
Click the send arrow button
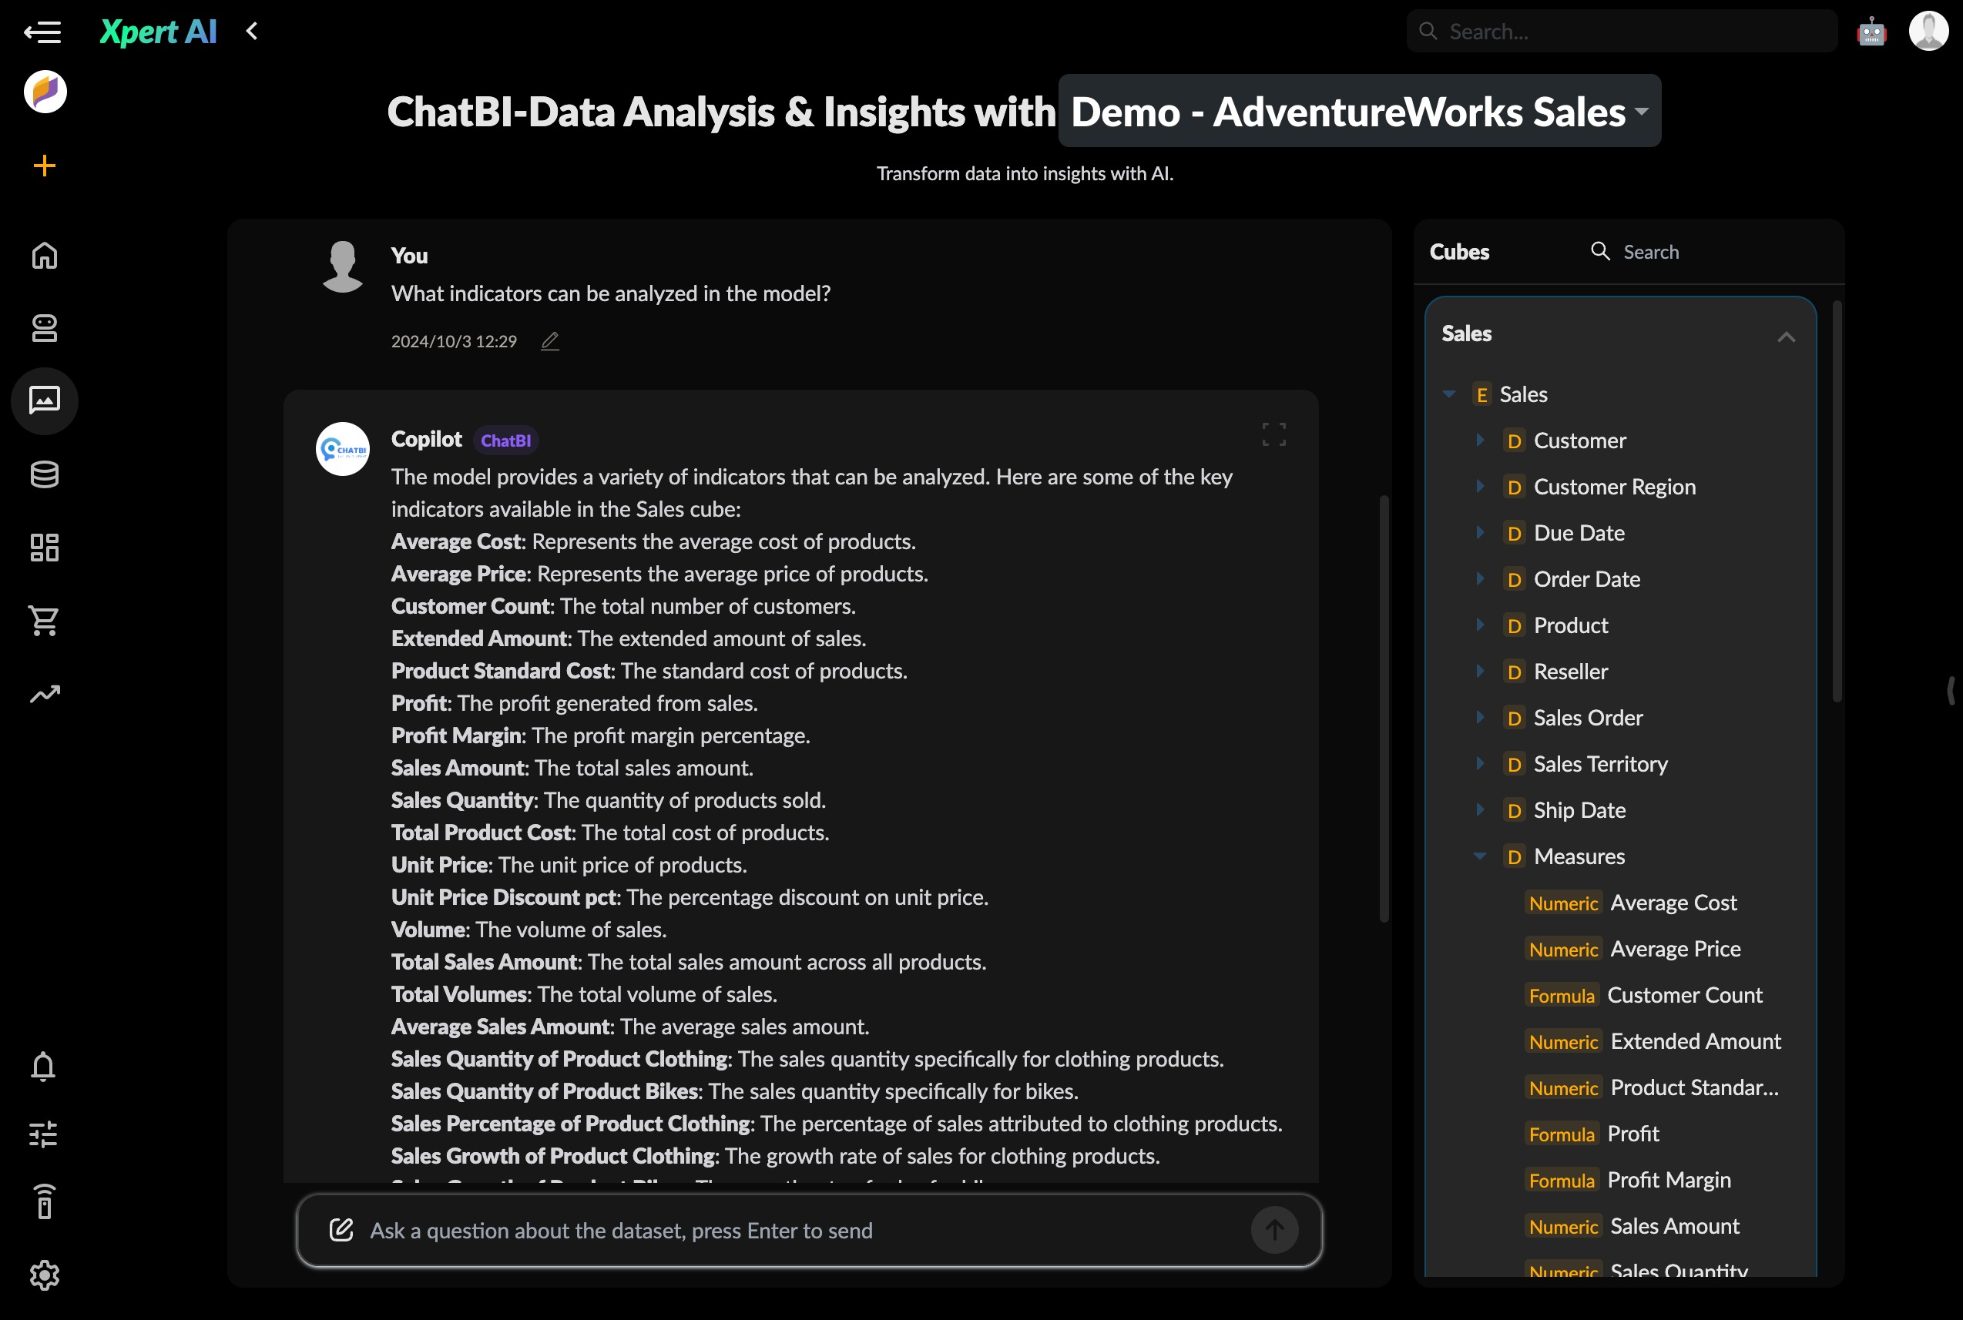[1274, 1230]
